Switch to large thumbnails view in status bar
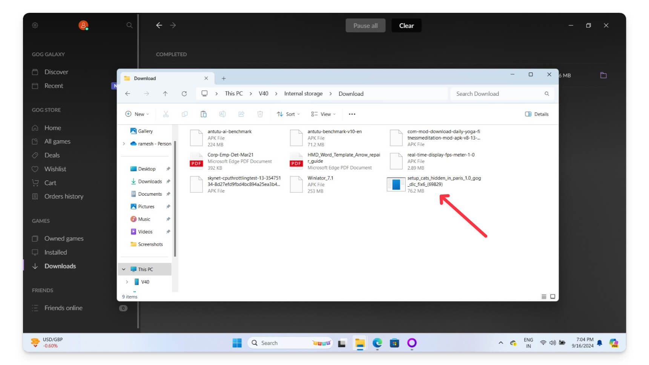 tap(553, 297)
